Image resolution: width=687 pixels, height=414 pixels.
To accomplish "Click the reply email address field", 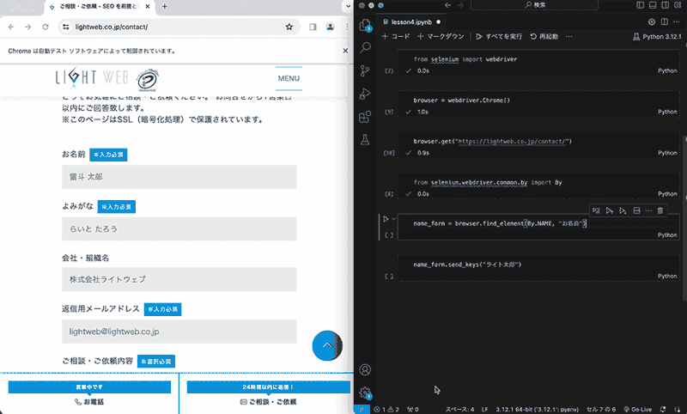I will click(x=179, y=332).
